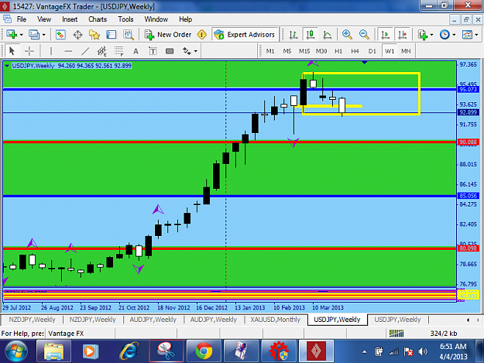The height and width of the screenshot is (363, 484).
Task: Switch to the second AUDJPY,Weekly tab
Action: point(213,320)
